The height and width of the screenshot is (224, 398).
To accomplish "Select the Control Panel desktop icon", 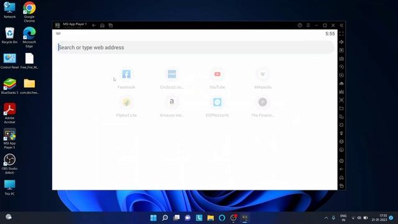I will [10, 61].
